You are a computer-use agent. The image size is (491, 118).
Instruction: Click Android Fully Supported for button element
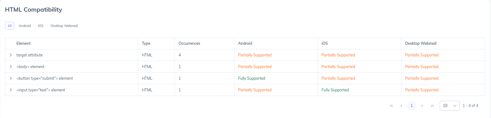tap(252, 78)
